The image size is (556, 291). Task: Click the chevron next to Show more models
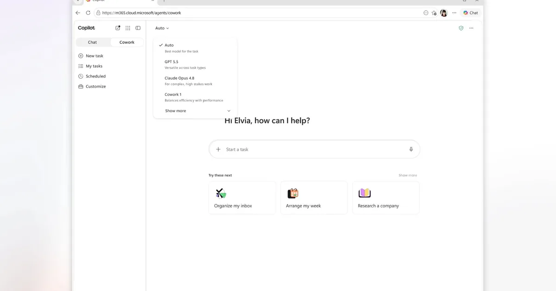(229, 111)
